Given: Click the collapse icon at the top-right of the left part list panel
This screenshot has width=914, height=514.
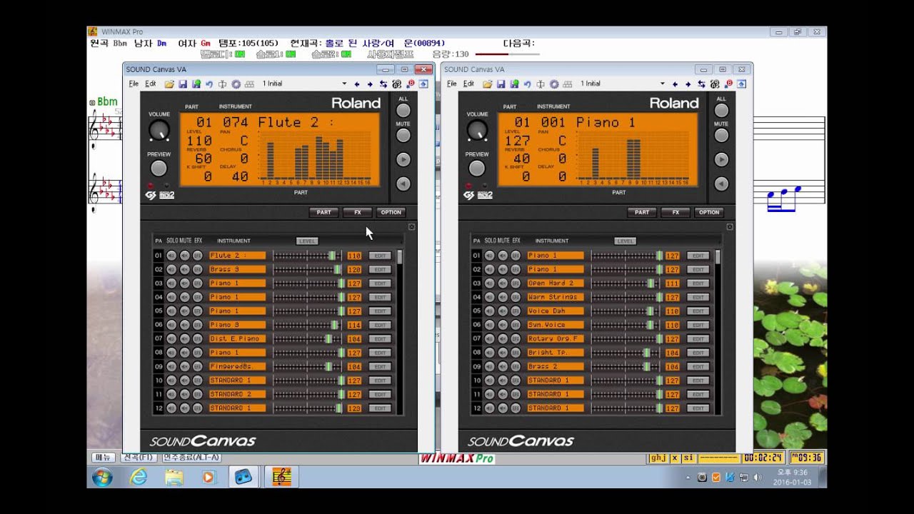Looking at the screenshot, I should [411, 227].
